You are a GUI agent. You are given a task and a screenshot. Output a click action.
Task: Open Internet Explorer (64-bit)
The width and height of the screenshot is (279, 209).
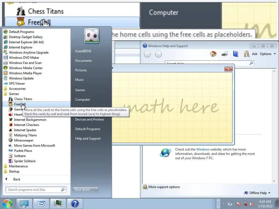[26, 42]
